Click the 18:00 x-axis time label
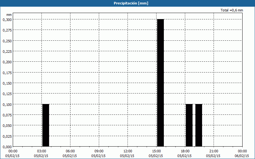Screen dimensions: 255x159 [185, 151]
